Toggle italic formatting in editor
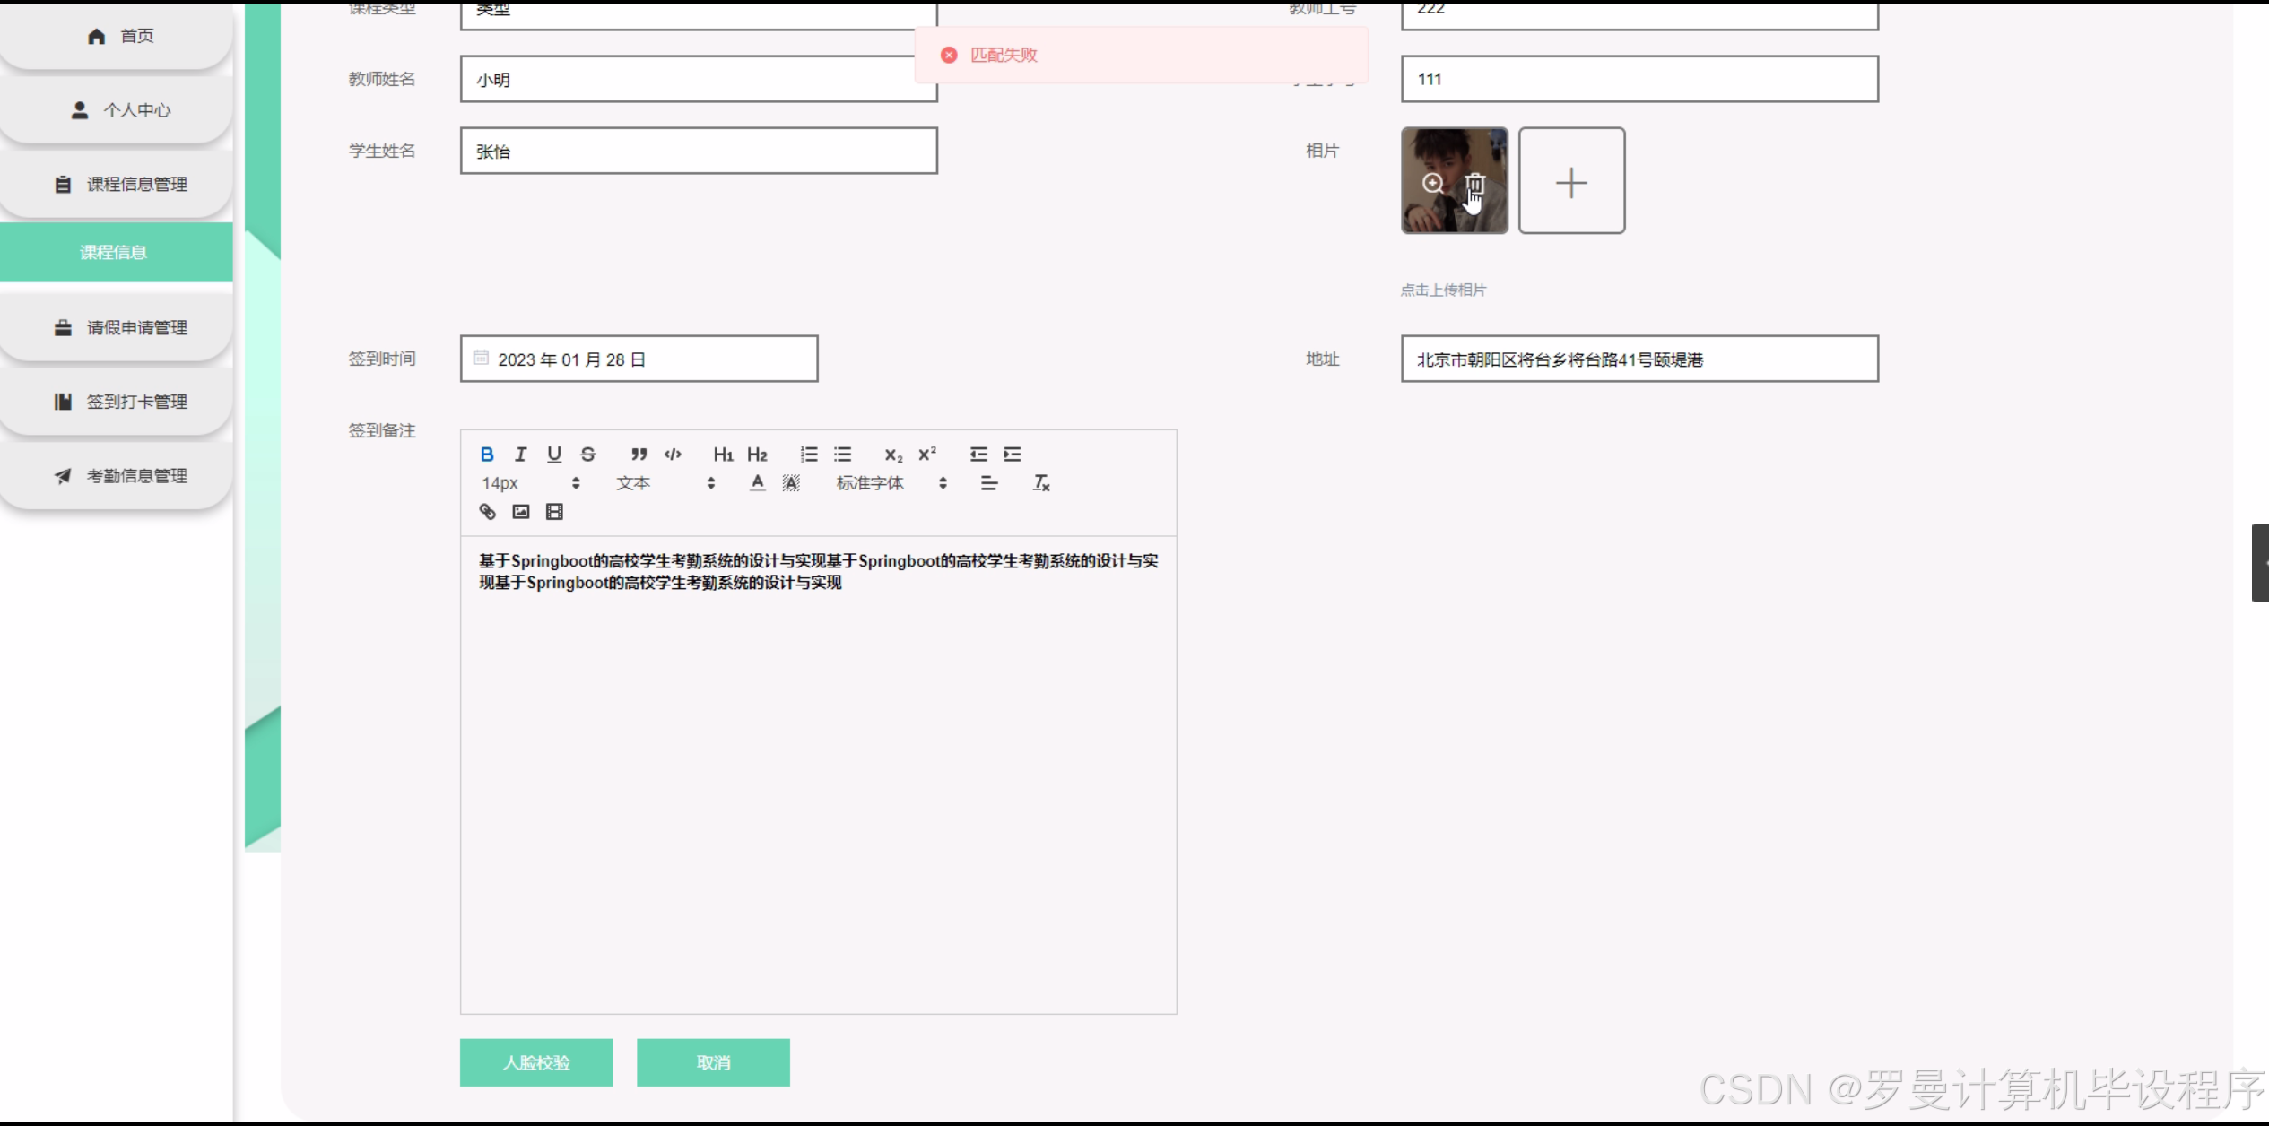Screen dimensions: 2269x1126 click(520, 455)
